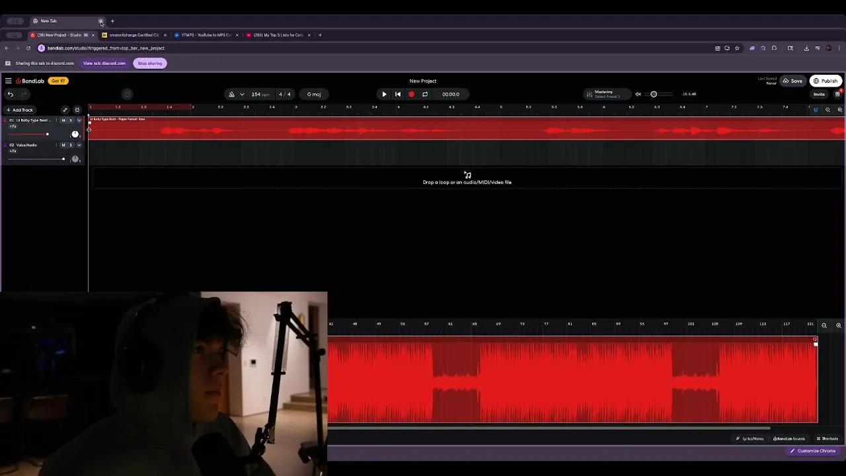Invite collaborators to project
Viewport: 846px width, 476px height.
coord(819,94)
